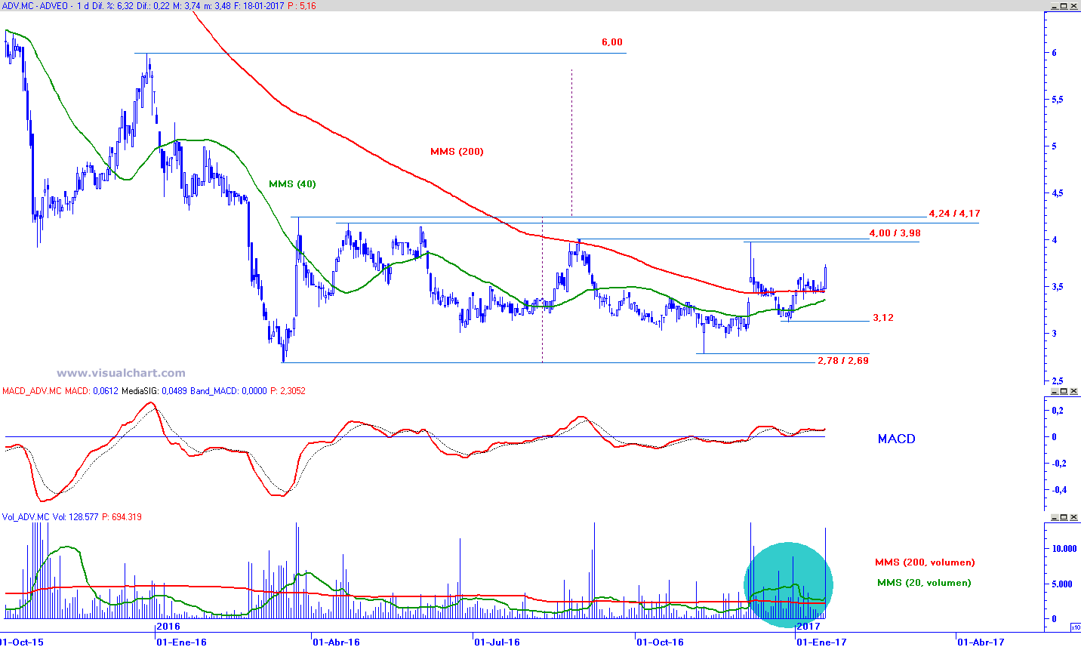This screenshot has height=647, width=1081.
Task: Click the 6,00 resistance level label
Action: tap(612, 42)
